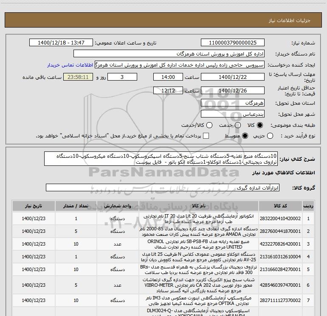This screenshot has width=327, height=316.
Task: Click the announcement date field 1400/12/18 - 13:47
Action: pyautogui.click(x=61, y=43)
